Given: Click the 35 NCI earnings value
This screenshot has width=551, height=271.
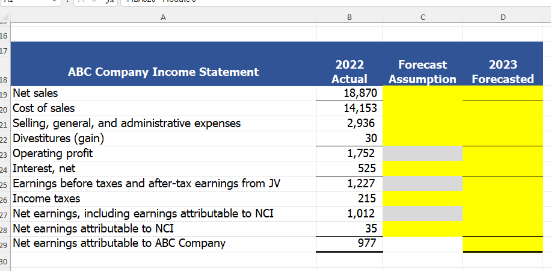Looking at the screenshot, I should click(x=349, y=229).
